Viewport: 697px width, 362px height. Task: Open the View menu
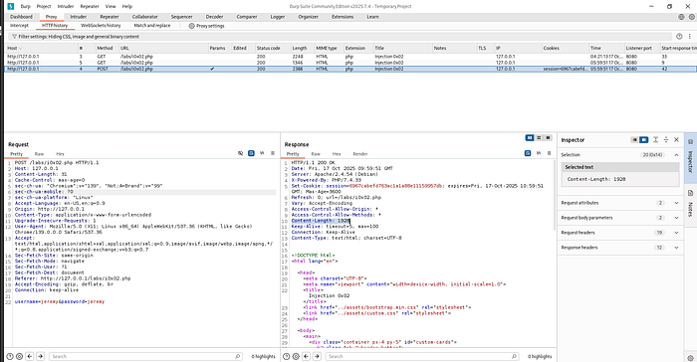coord(111,6)
